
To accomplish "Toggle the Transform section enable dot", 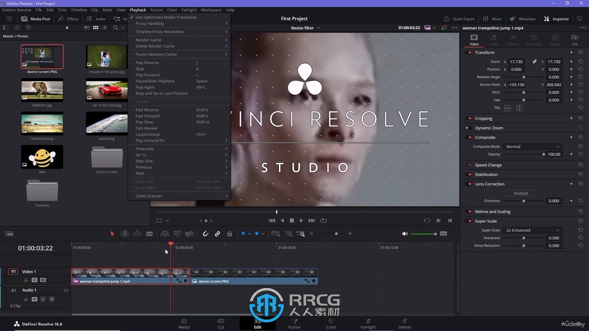I will click(469, 52).
